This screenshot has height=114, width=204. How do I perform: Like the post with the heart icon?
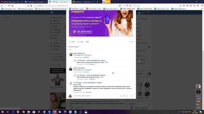[70, 42]
